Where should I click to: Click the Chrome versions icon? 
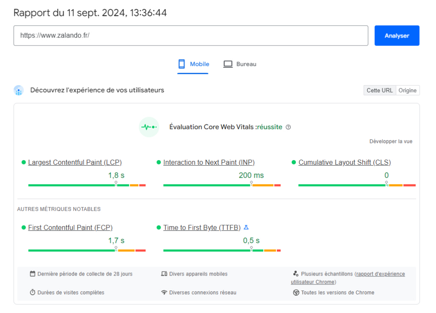click(296, 293)
